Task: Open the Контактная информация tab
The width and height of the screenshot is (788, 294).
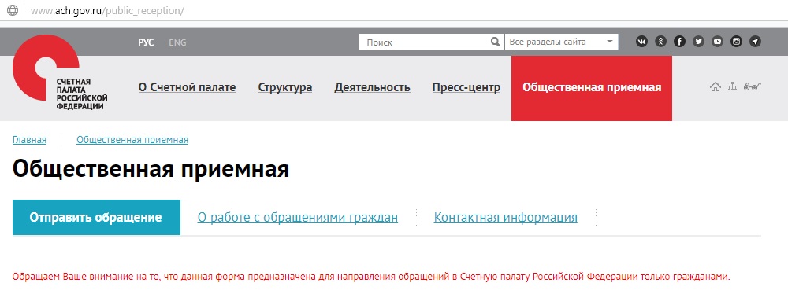Action: [506, 218]
